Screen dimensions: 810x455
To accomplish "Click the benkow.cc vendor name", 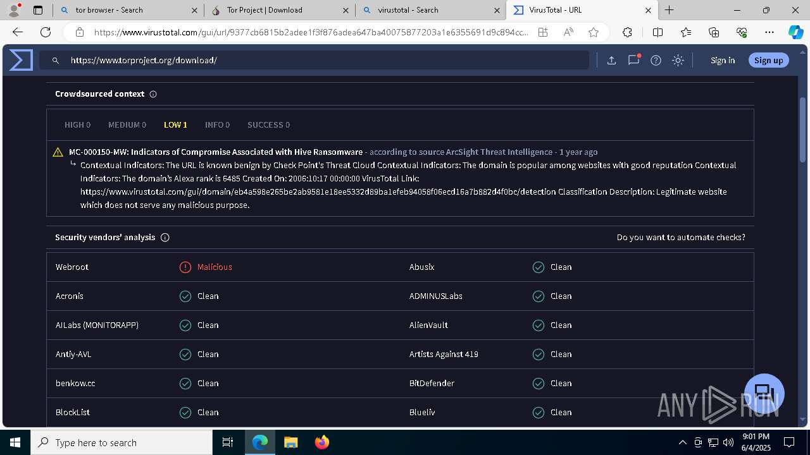I will 75,384.
